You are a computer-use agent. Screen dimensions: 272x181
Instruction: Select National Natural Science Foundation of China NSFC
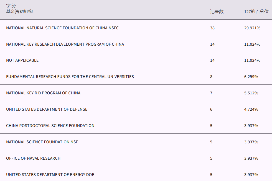[62, 28]
